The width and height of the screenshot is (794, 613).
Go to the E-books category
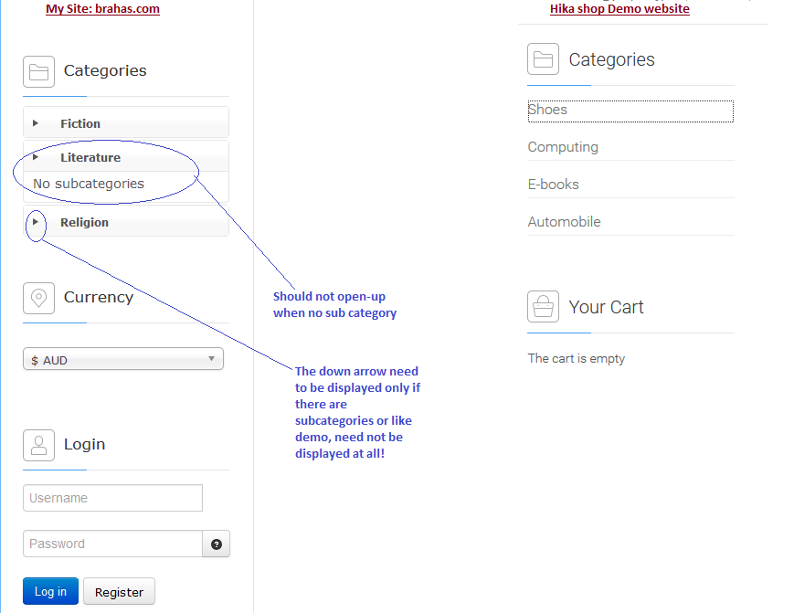(554, 185)
